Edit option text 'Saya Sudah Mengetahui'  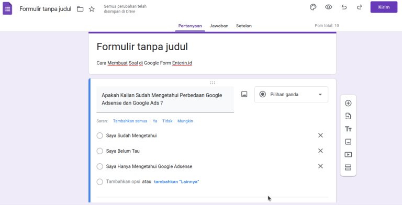coord(131,135)
